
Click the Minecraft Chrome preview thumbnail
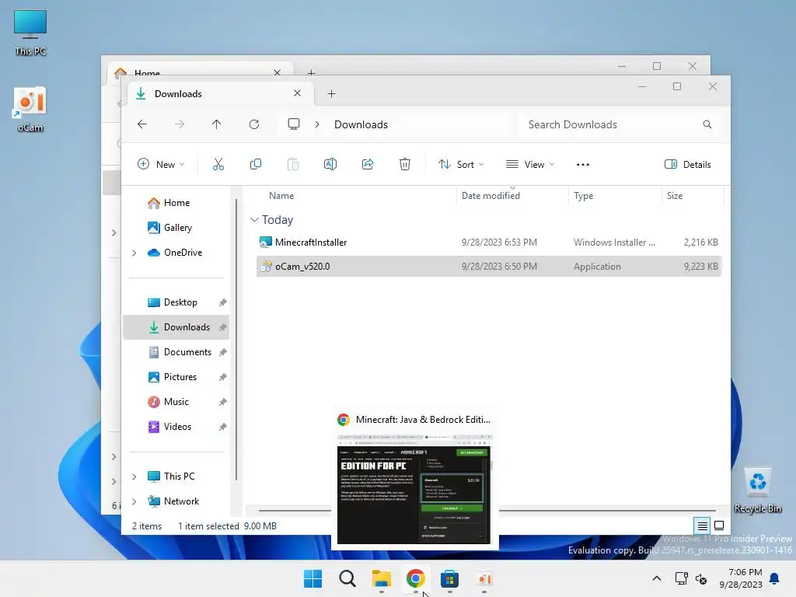point(414,490)
